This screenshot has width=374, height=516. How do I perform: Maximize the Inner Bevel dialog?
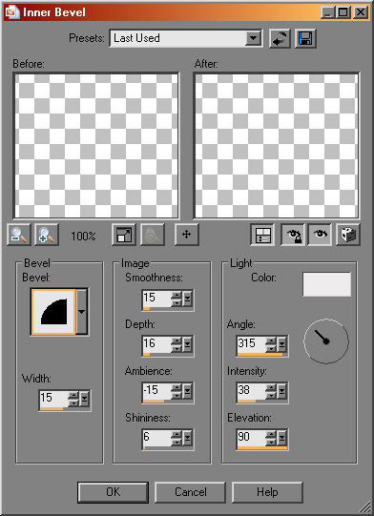point(343,12)
